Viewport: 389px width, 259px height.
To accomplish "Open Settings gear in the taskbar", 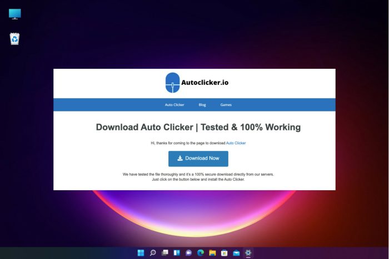I will pos(248,253).
